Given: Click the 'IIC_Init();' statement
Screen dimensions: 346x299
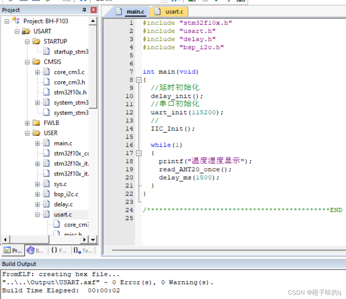Looking at the screenshot, I should click(x=173, y=129).
